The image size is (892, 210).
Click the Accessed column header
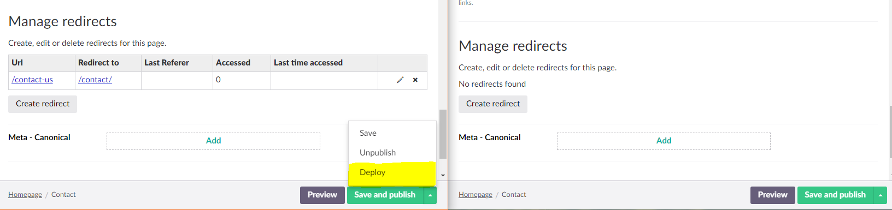click(242, 63)
